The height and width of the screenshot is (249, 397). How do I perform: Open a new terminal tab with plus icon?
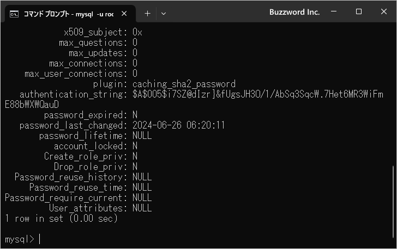point(147,14)
